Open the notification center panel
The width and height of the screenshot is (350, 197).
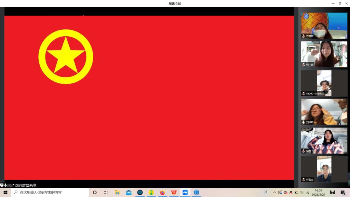[343, 193]
